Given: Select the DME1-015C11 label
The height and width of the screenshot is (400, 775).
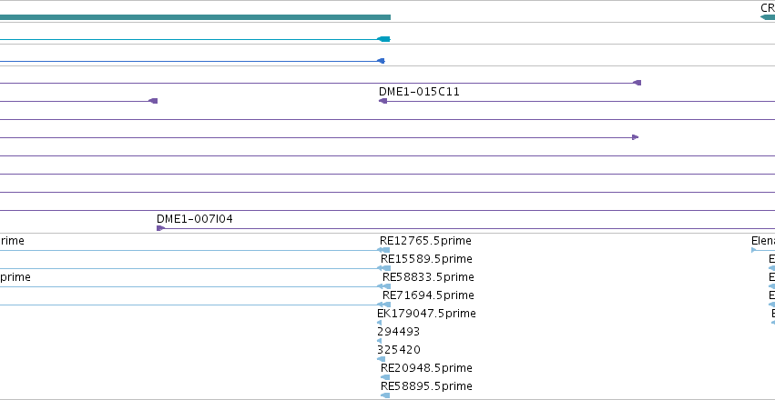Looking at the screenshot, I should click(419, 92).
